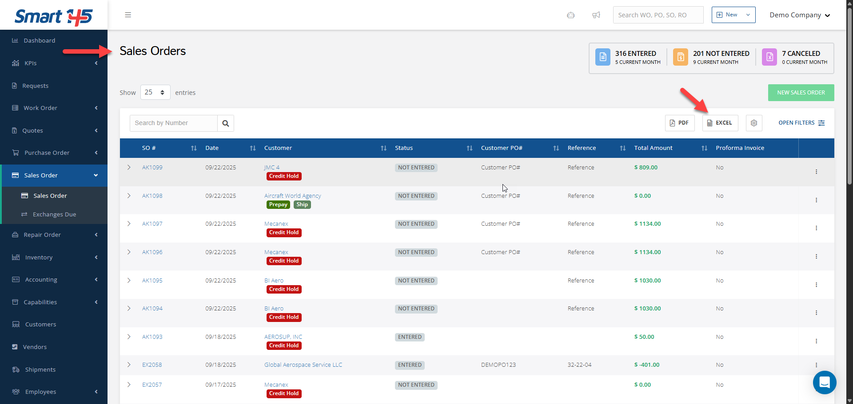Open actions menu for order AK1099
853x404 pixels.
coord(816,172)
